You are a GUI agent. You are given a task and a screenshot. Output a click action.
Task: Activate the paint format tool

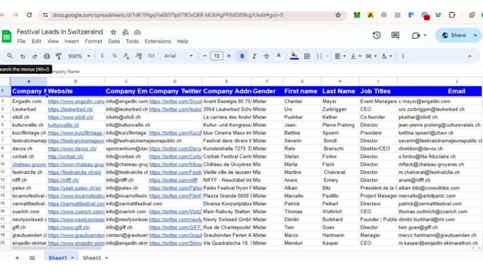pyautogui.click(x=58, y=56)
